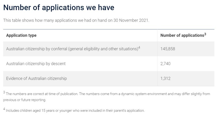Click superscript 4 after conferral row text
220x117 pixels.
139,47
